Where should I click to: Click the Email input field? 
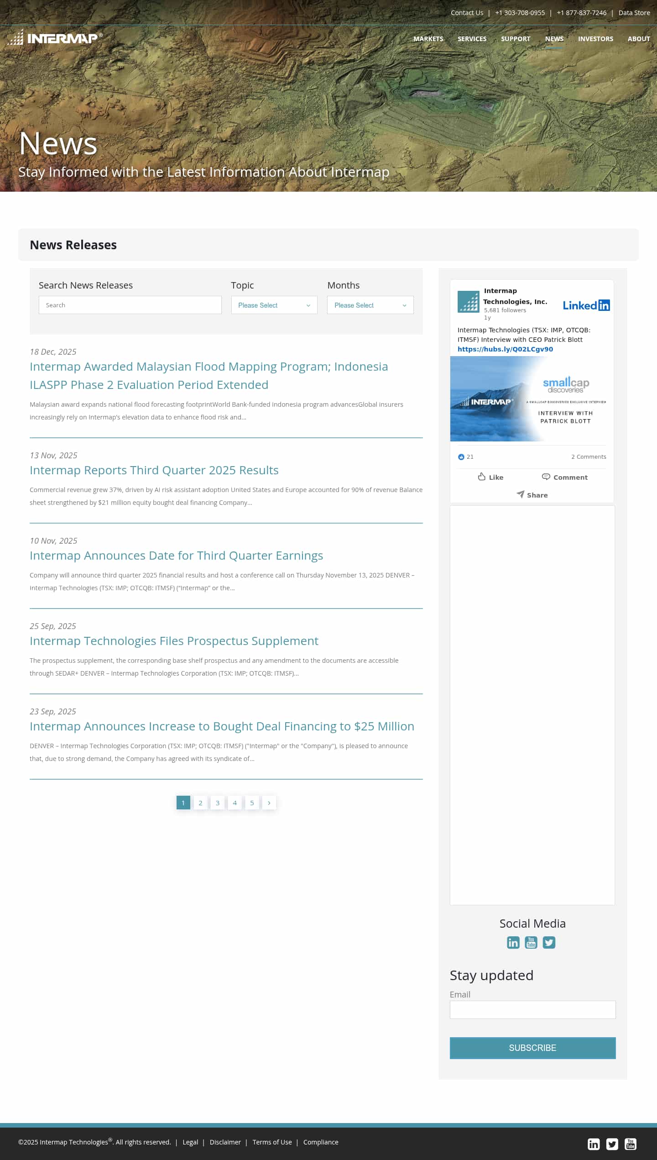click(x=533, y=1010)
